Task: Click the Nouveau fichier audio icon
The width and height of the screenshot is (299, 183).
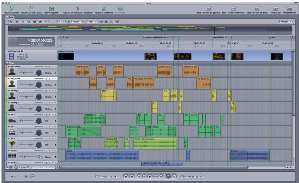Action: coord(32,9)
